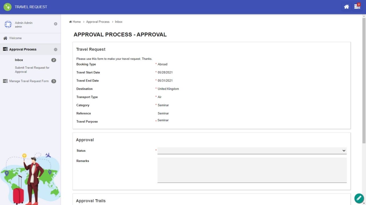Open the inbox notifications icon with badge

click(x=357, y=7)
